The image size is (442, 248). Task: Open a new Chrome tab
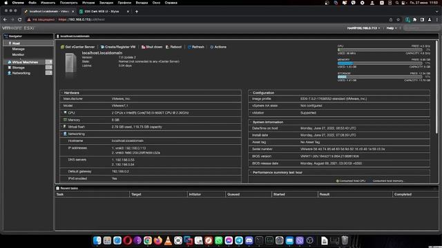(137, 12)
